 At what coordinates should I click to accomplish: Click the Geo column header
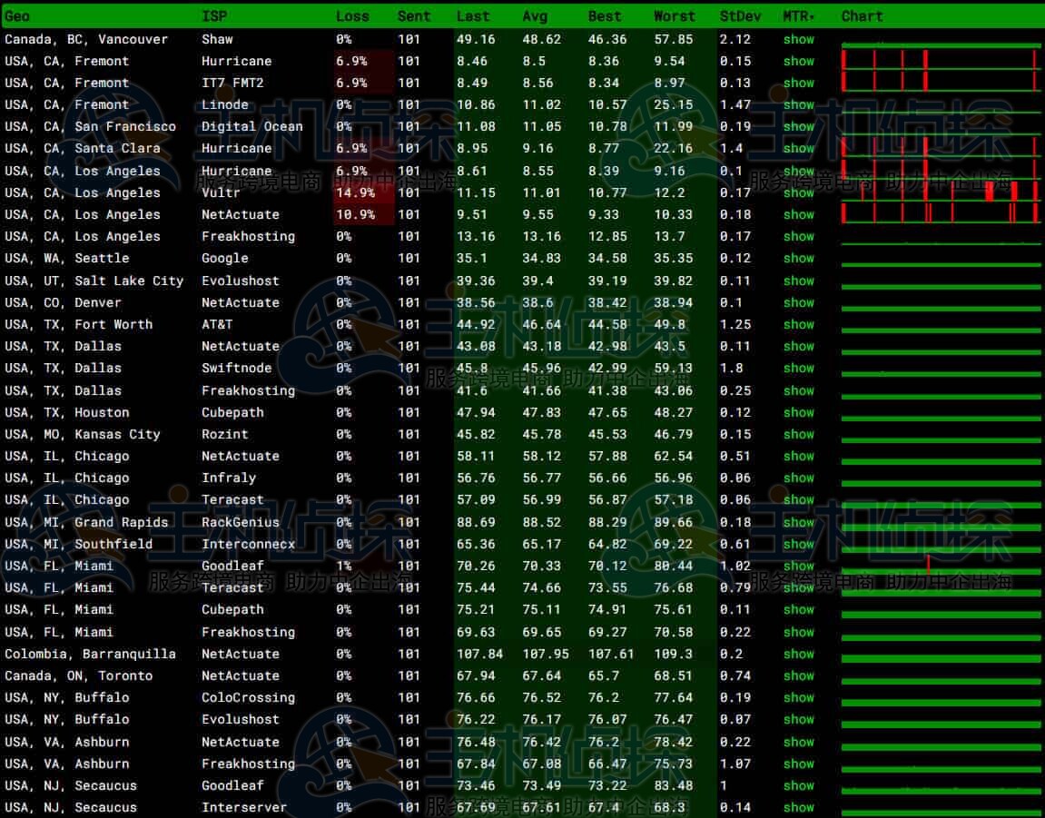[x=17, y=16]
